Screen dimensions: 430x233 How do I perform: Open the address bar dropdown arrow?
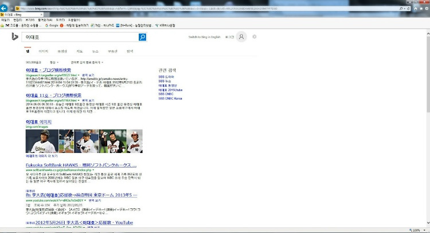click(405, 9)
